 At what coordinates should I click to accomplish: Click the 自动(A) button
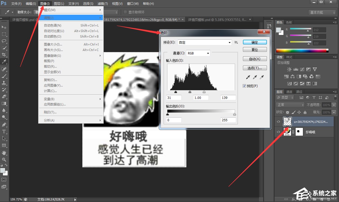[255, 58]
